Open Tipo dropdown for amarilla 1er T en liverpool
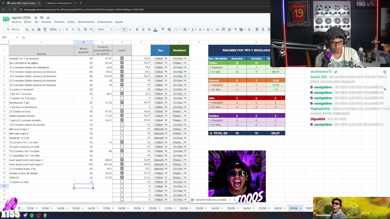 click(160, 58)
